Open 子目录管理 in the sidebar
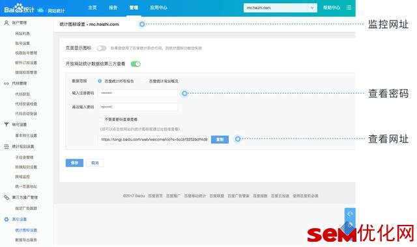 (x=25, y=157)
